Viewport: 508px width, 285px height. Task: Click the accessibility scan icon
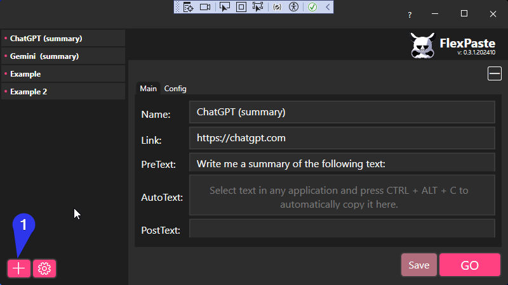(293, 7)
